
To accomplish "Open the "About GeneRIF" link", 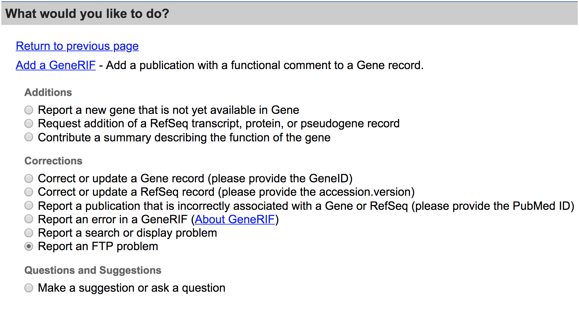I will click(234, 219).
